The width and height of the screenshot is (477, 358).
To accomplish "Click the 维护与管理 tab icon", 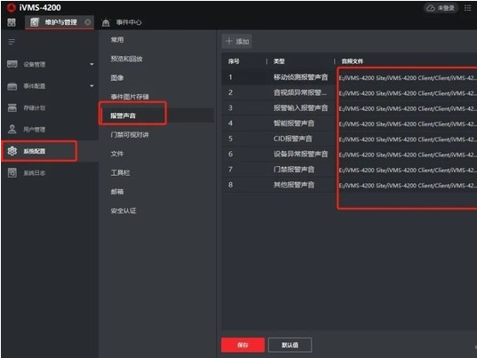I will click(x=35, y=22).
